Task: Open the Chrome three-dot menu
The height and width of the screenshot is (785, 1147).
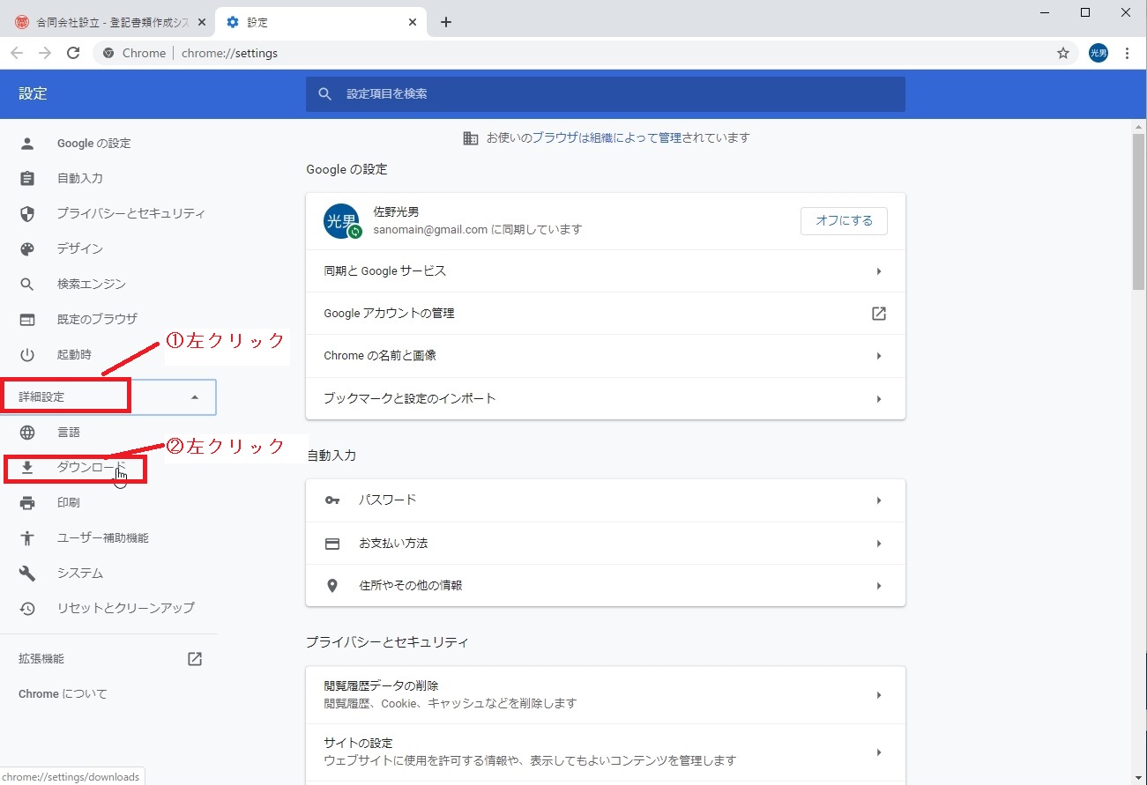Action: coord(1127,53)
